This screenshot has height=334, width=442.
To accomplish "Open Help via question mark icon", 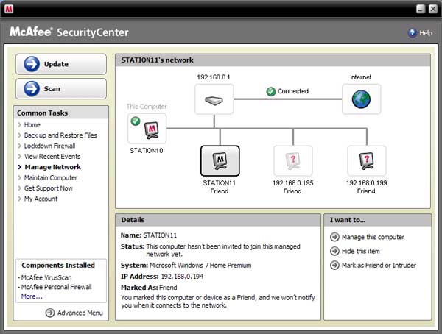I will [412, 33].
